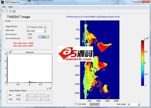
Task: Open the File menu
Action: (4, 7)
